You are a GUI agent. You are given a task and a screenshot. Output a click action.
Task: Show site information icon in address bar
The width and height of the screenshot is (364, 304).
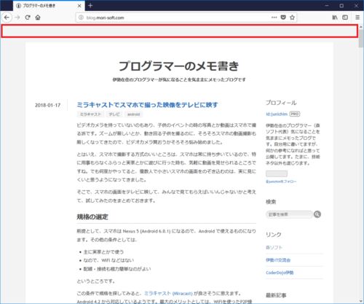[81, 17]
